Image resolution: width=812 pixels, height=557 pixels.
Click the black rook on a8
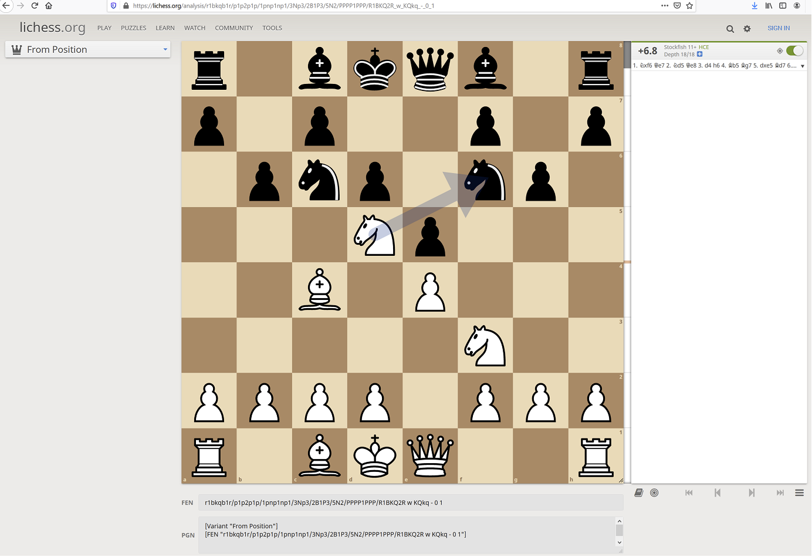coord(209,69)
